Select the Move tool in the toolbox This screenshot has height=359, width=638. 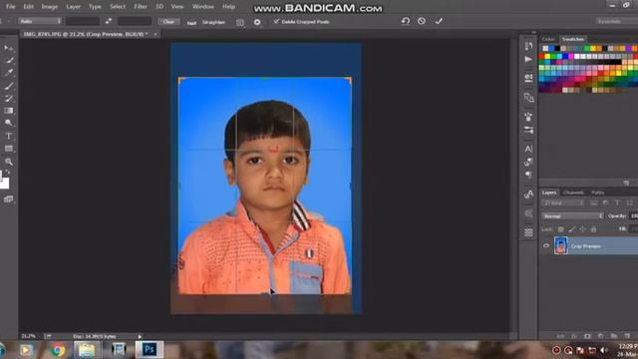[8, 48]
